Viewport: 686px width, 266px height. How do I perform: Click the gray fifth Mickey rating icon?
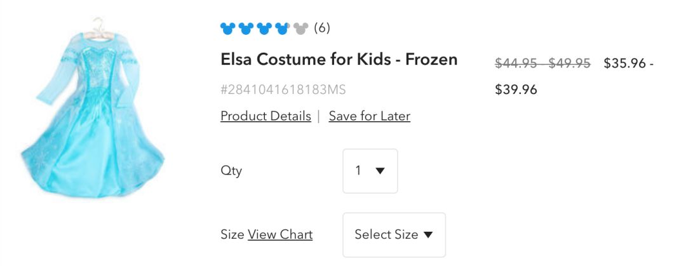tap(300, 29)
